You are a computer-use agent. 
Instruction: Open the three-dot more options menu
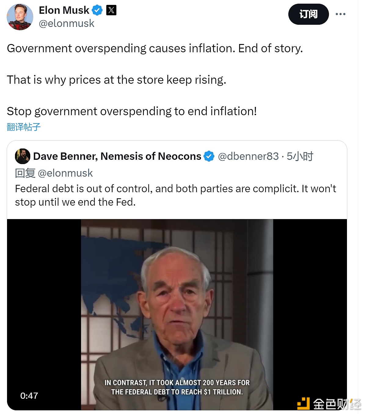click(340, 14)
